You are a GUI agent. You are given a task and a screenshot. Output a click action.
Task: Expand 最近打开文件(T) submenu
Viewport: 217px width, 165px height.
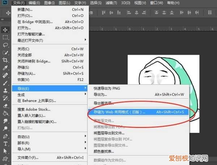coord(85,40)
